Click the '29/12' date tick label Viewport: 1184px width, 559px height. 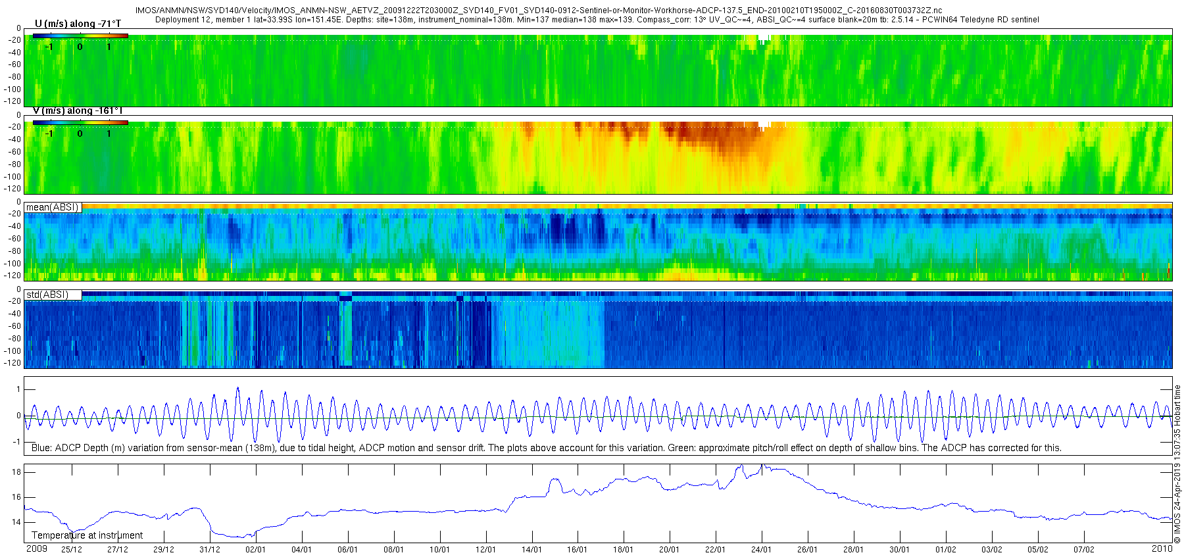(164, 550)
